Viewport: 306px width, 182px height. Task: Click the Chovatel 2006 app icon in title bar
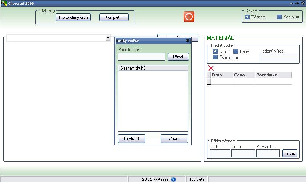pos(4,3)
